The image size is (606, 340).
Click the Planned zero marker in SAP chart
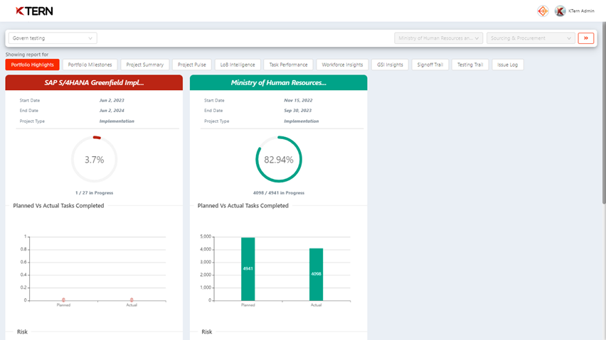pos(63,300)
